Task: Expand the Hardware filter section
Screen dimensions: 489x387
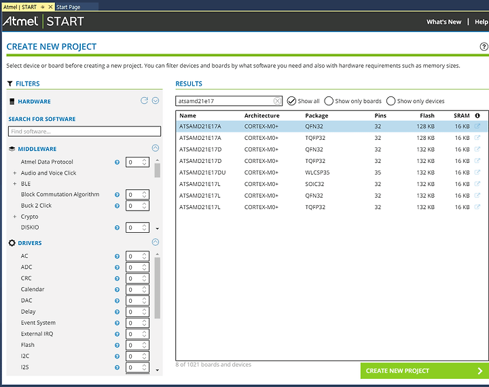Action: tap(156, 100)
